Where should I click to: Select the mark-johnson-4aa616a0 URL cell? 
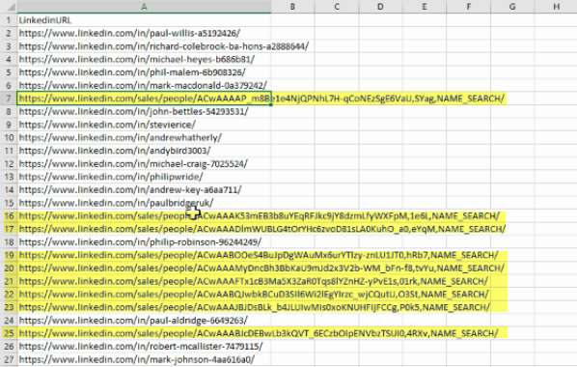144,359
